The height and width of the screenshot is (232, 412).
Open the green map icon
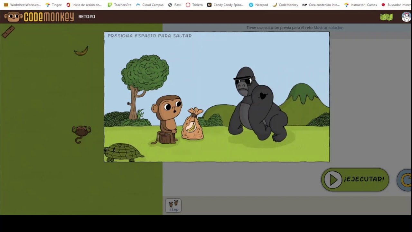click(386, 17)
